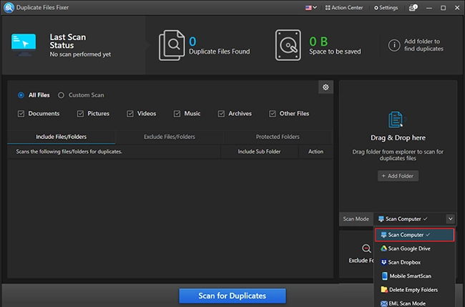This screenshot has width=465, height=307.
Task: Click the Action column header
Action: click(x=315, y=152)
